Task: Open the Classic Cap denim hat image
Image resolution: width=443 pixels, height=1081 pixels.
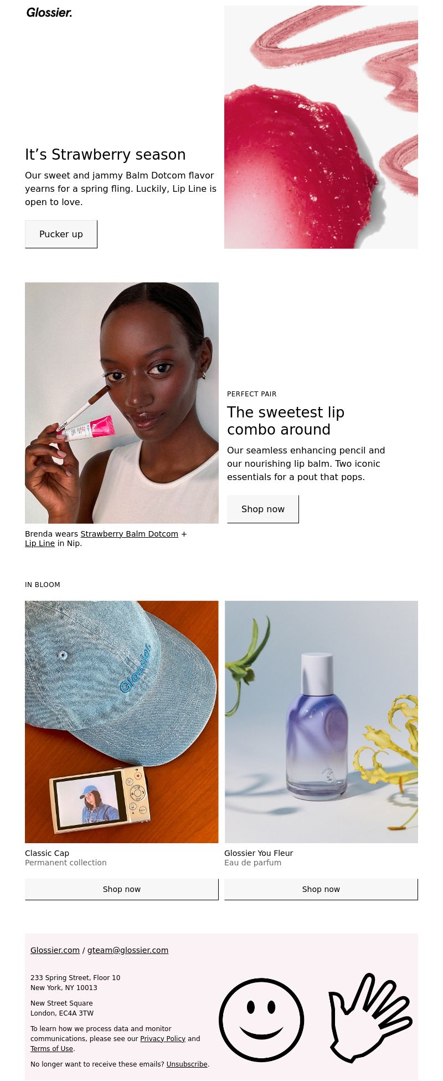Action: (122, 722)
